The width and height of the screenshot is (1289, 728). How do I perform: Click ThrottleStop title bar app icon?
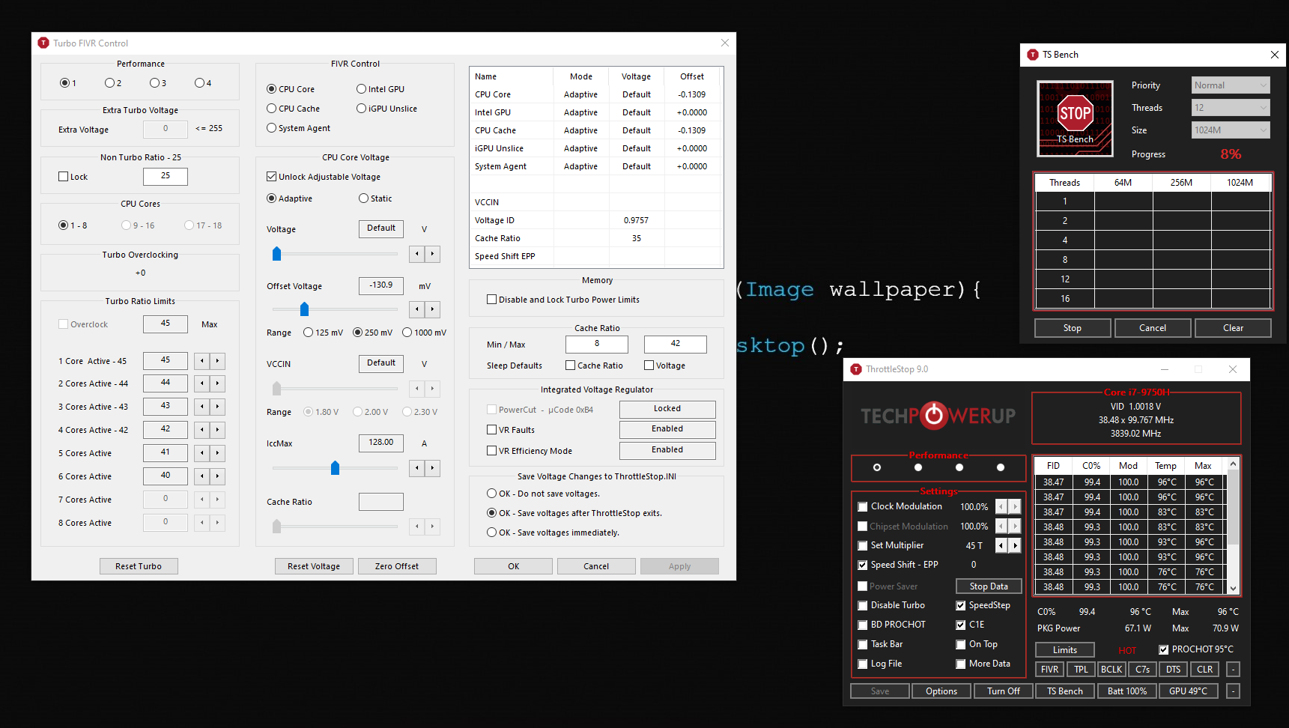pos(856,369)
